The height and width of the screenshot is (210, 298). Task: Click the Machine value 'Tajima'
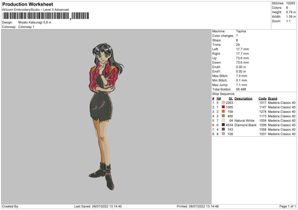click(x=241, y=31)
